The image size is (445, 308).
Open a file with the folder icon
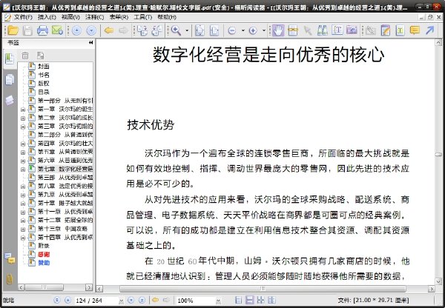[13, 30]
